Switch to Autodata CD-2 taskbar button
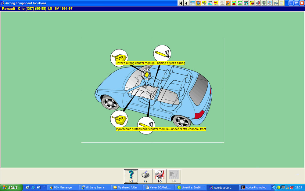 (223, 188)
